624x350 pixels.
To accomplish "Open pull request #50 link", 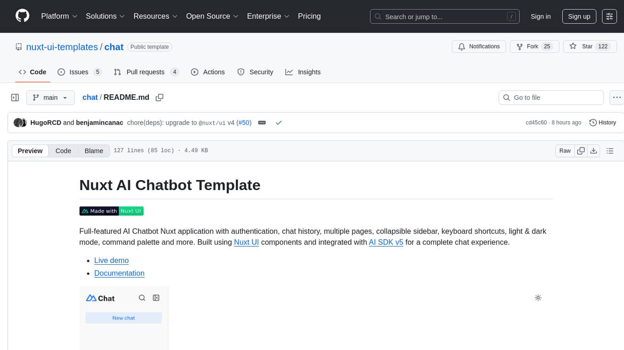I will pyautogui.click(x=244, y=123).
